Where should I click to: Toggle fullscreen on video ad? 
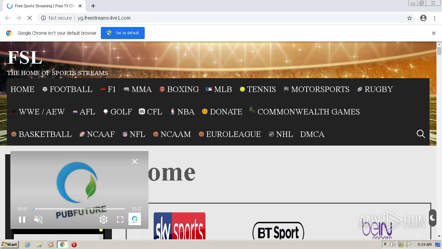click(x=120, y=219)
